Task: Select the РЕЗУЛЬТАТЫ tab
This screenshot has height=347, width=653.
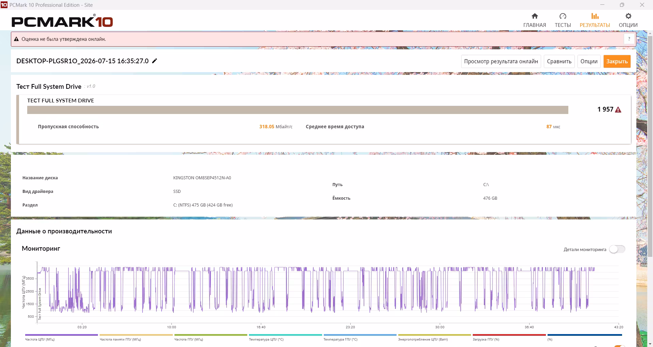Action: (595, 20)
